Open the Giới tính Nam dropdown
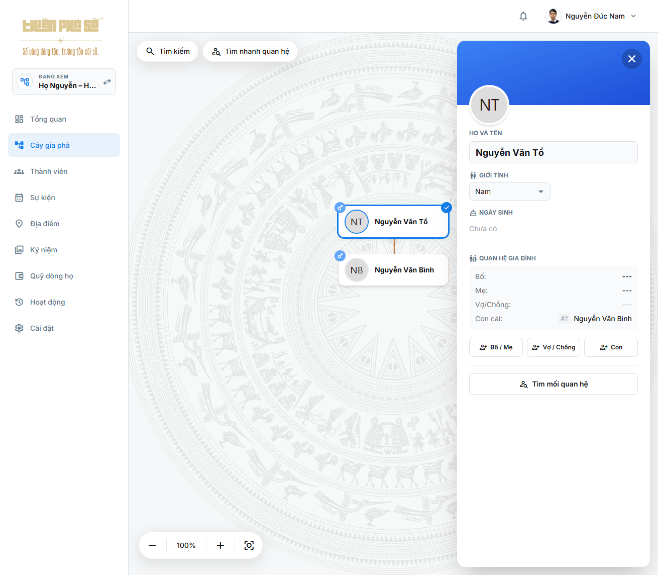Image resolution: width=658 pixels, height=575 pixels. [510, 191]
